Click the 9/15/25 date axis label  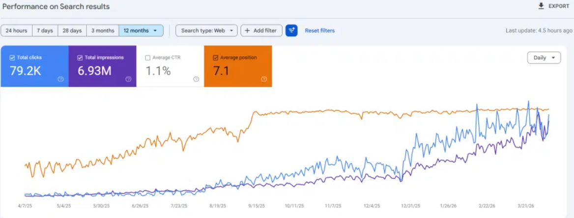[256, 206]
